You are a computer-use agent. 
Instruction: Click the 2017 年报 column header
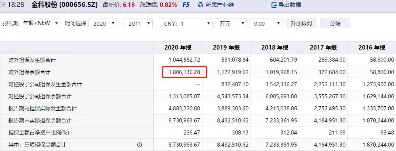(323, 48)
